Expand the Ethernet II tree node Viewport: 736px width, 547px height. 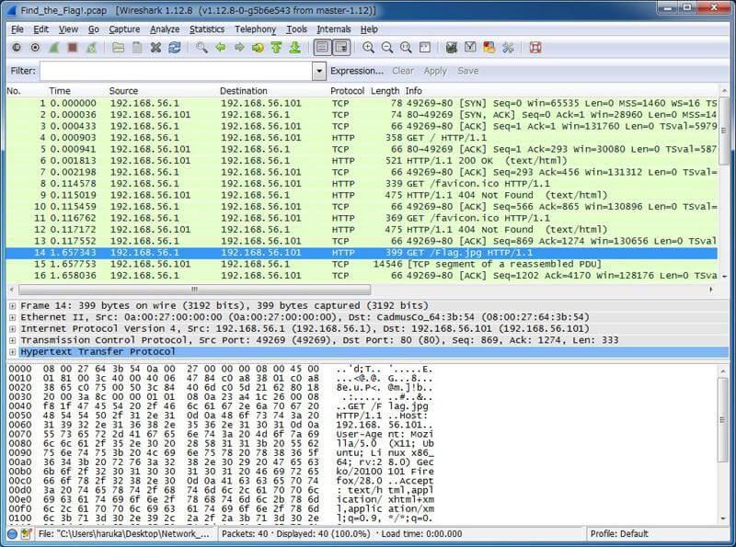point(12,317)
